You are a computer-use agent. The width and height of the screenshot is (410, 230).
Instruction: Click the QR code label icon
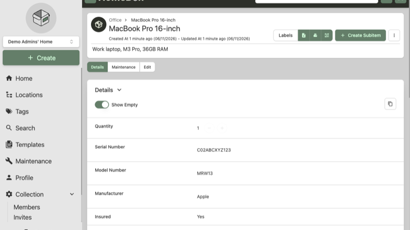point(326,36)
